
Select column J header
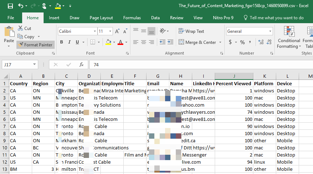coord(234,76)
